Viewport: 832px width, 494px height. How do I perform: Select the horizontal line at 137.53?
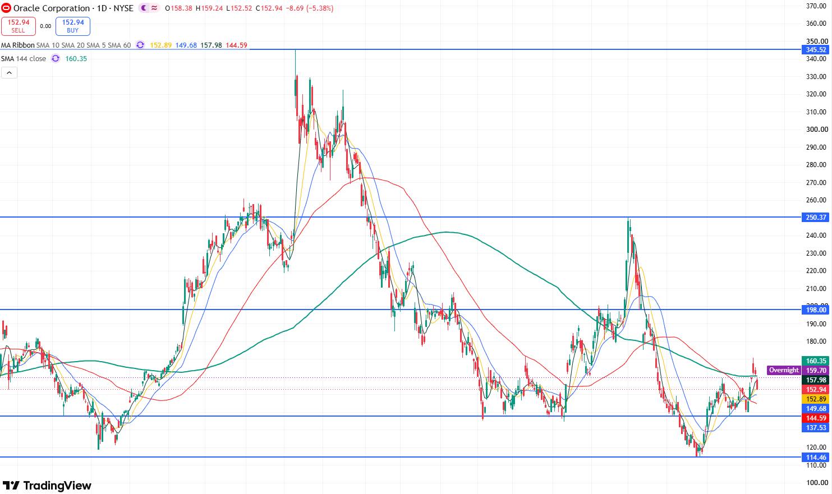(x=402, y=416)
